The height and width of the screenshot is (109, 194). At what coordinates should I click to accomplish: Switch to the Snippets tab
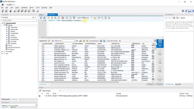click(178, 84)
